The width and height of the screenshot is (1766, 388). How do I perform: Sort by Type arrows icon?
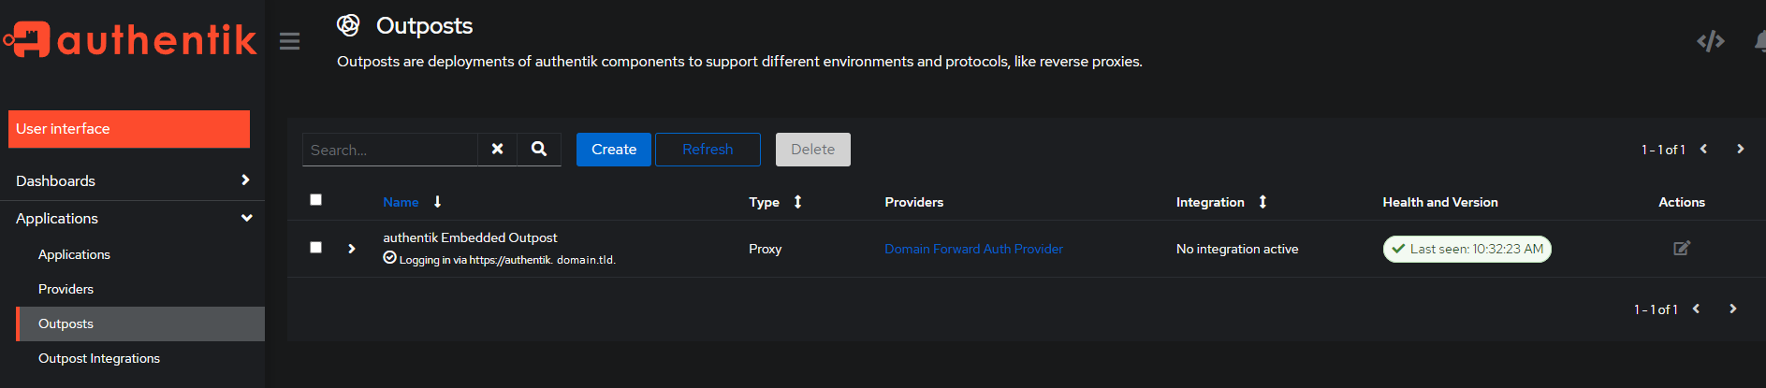coord(797,202)
